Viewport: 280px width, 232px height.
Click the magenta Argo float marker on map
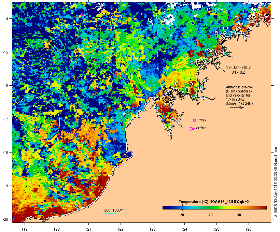pyautogui.click(x=82, y=15)
